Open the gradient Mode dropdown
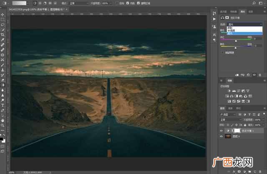 click(79, 3)
